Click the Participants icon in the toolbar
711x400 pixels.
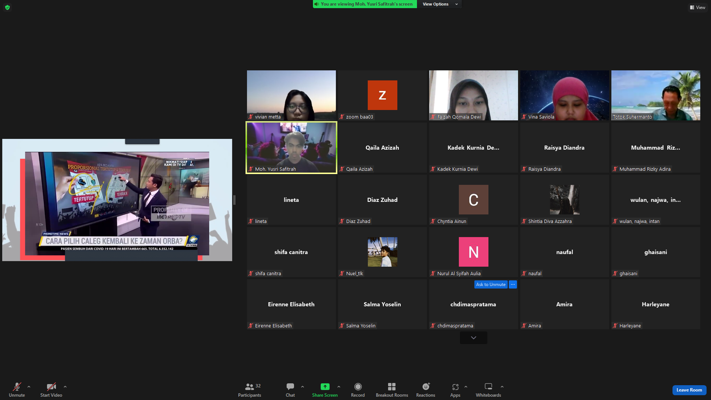(250, 387)
